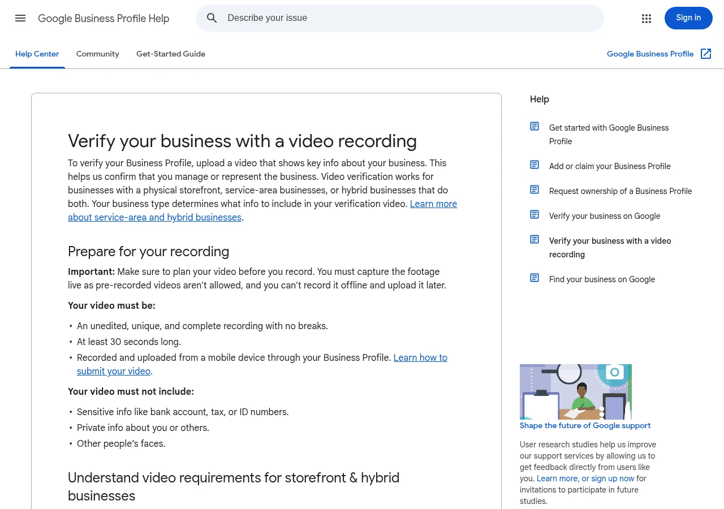Open Find your business on Google article
Image resolution: width=724 pixels, height=509 pixels.
click(x=602, y=279)
